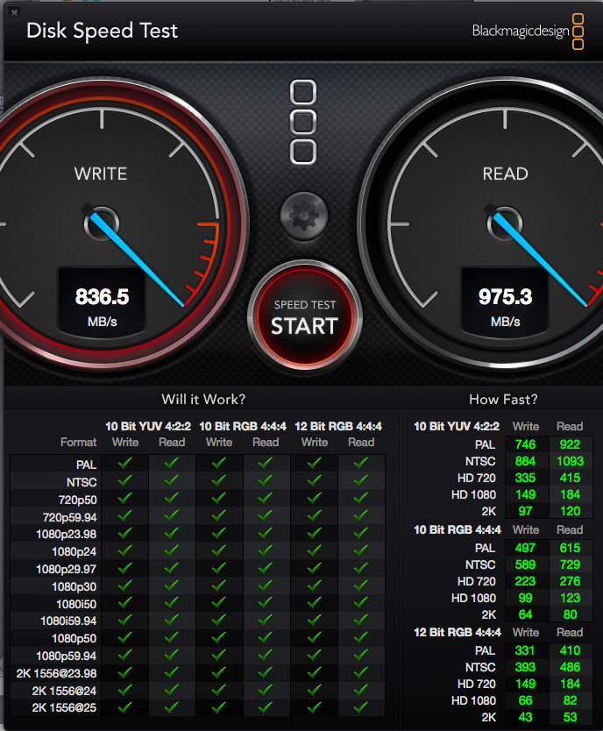Click HD 720 read value 415

(x=570, y=478)
